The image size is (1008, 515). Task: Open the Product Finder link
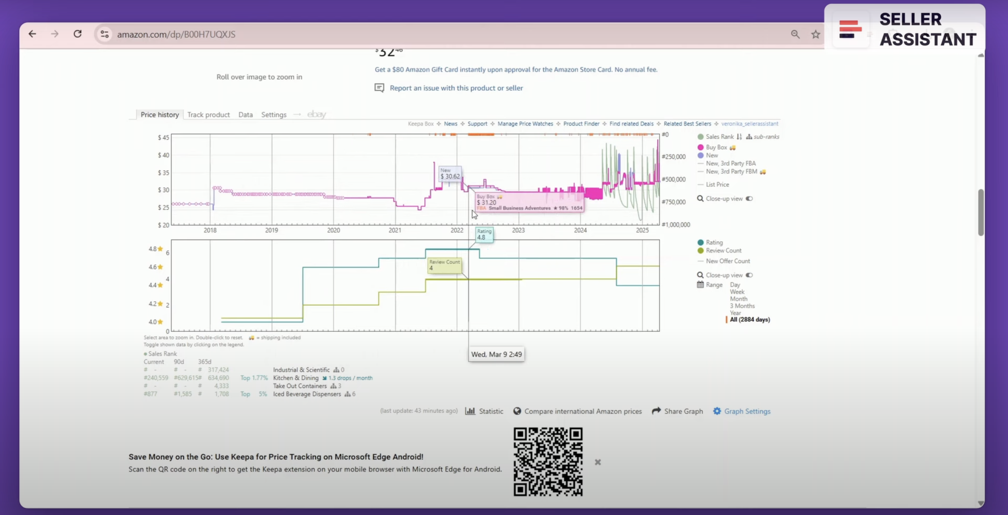pos(581,124)
